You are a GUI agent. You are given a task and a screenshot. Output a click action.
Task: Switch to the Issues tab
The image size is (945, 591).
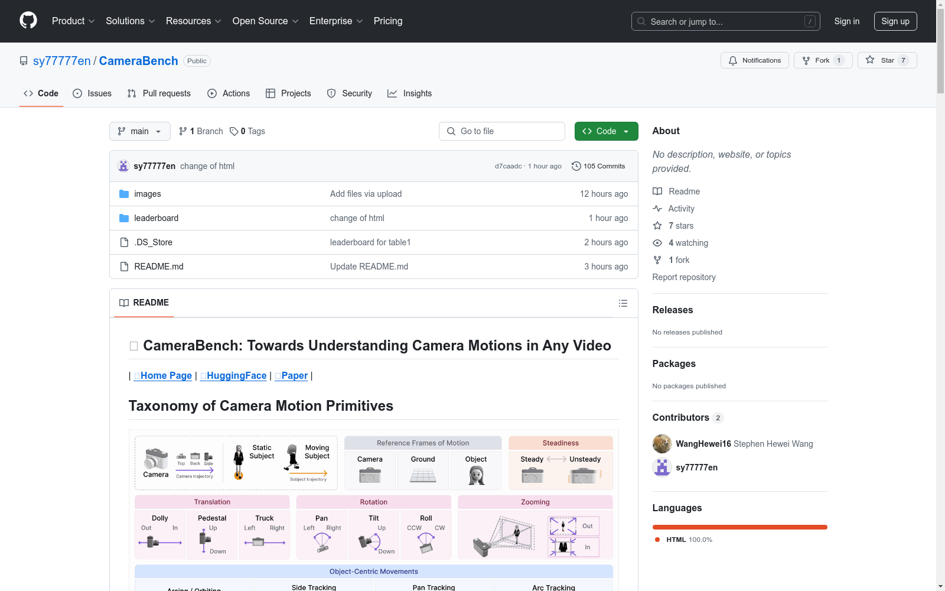tap(92, 93)
